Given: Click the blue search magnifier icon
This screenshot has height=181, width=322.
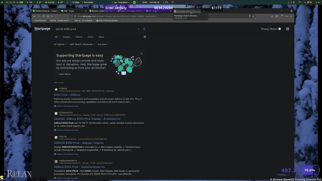Looking at the screenshot, I should tap(144, 29).
